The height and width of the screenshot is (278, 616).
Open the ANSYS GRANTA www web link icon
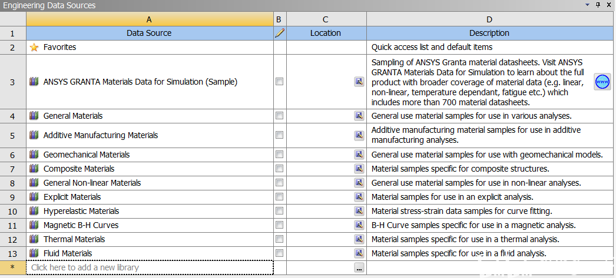[602, 82]
